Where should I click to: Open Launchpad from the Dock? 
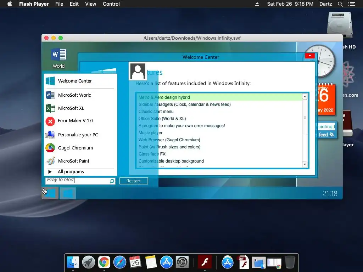(x=88, y=262)
